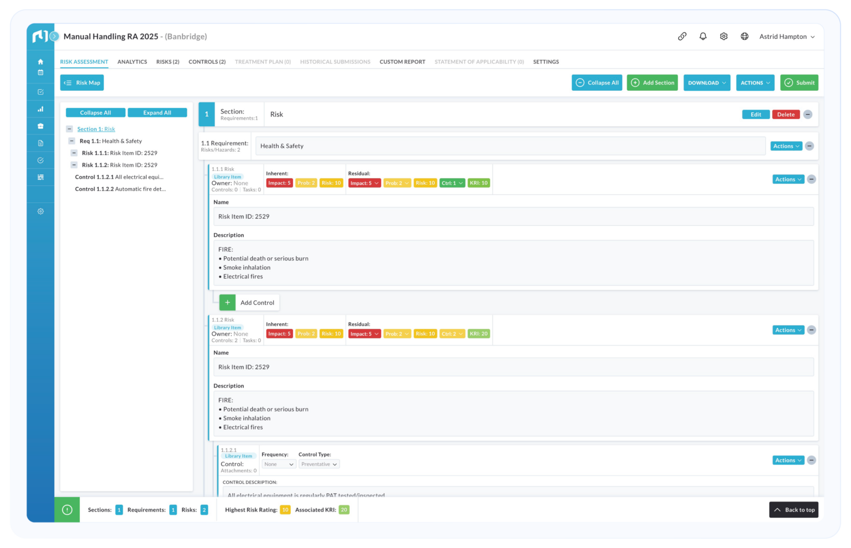Image resolution: width=851 pixels, height=548 pixels.
Task: Click the green Submit button
Action: 799,82
